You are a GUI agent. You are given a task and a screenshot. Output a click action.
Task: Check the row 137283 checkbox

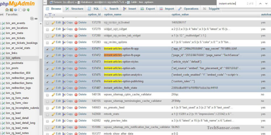[x=47, y=42]
